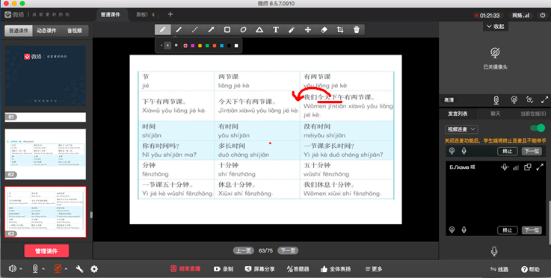This screenshot has height=278, width=551.
Task: Select the ellipse shape tool
Action: tap(243, 30)
